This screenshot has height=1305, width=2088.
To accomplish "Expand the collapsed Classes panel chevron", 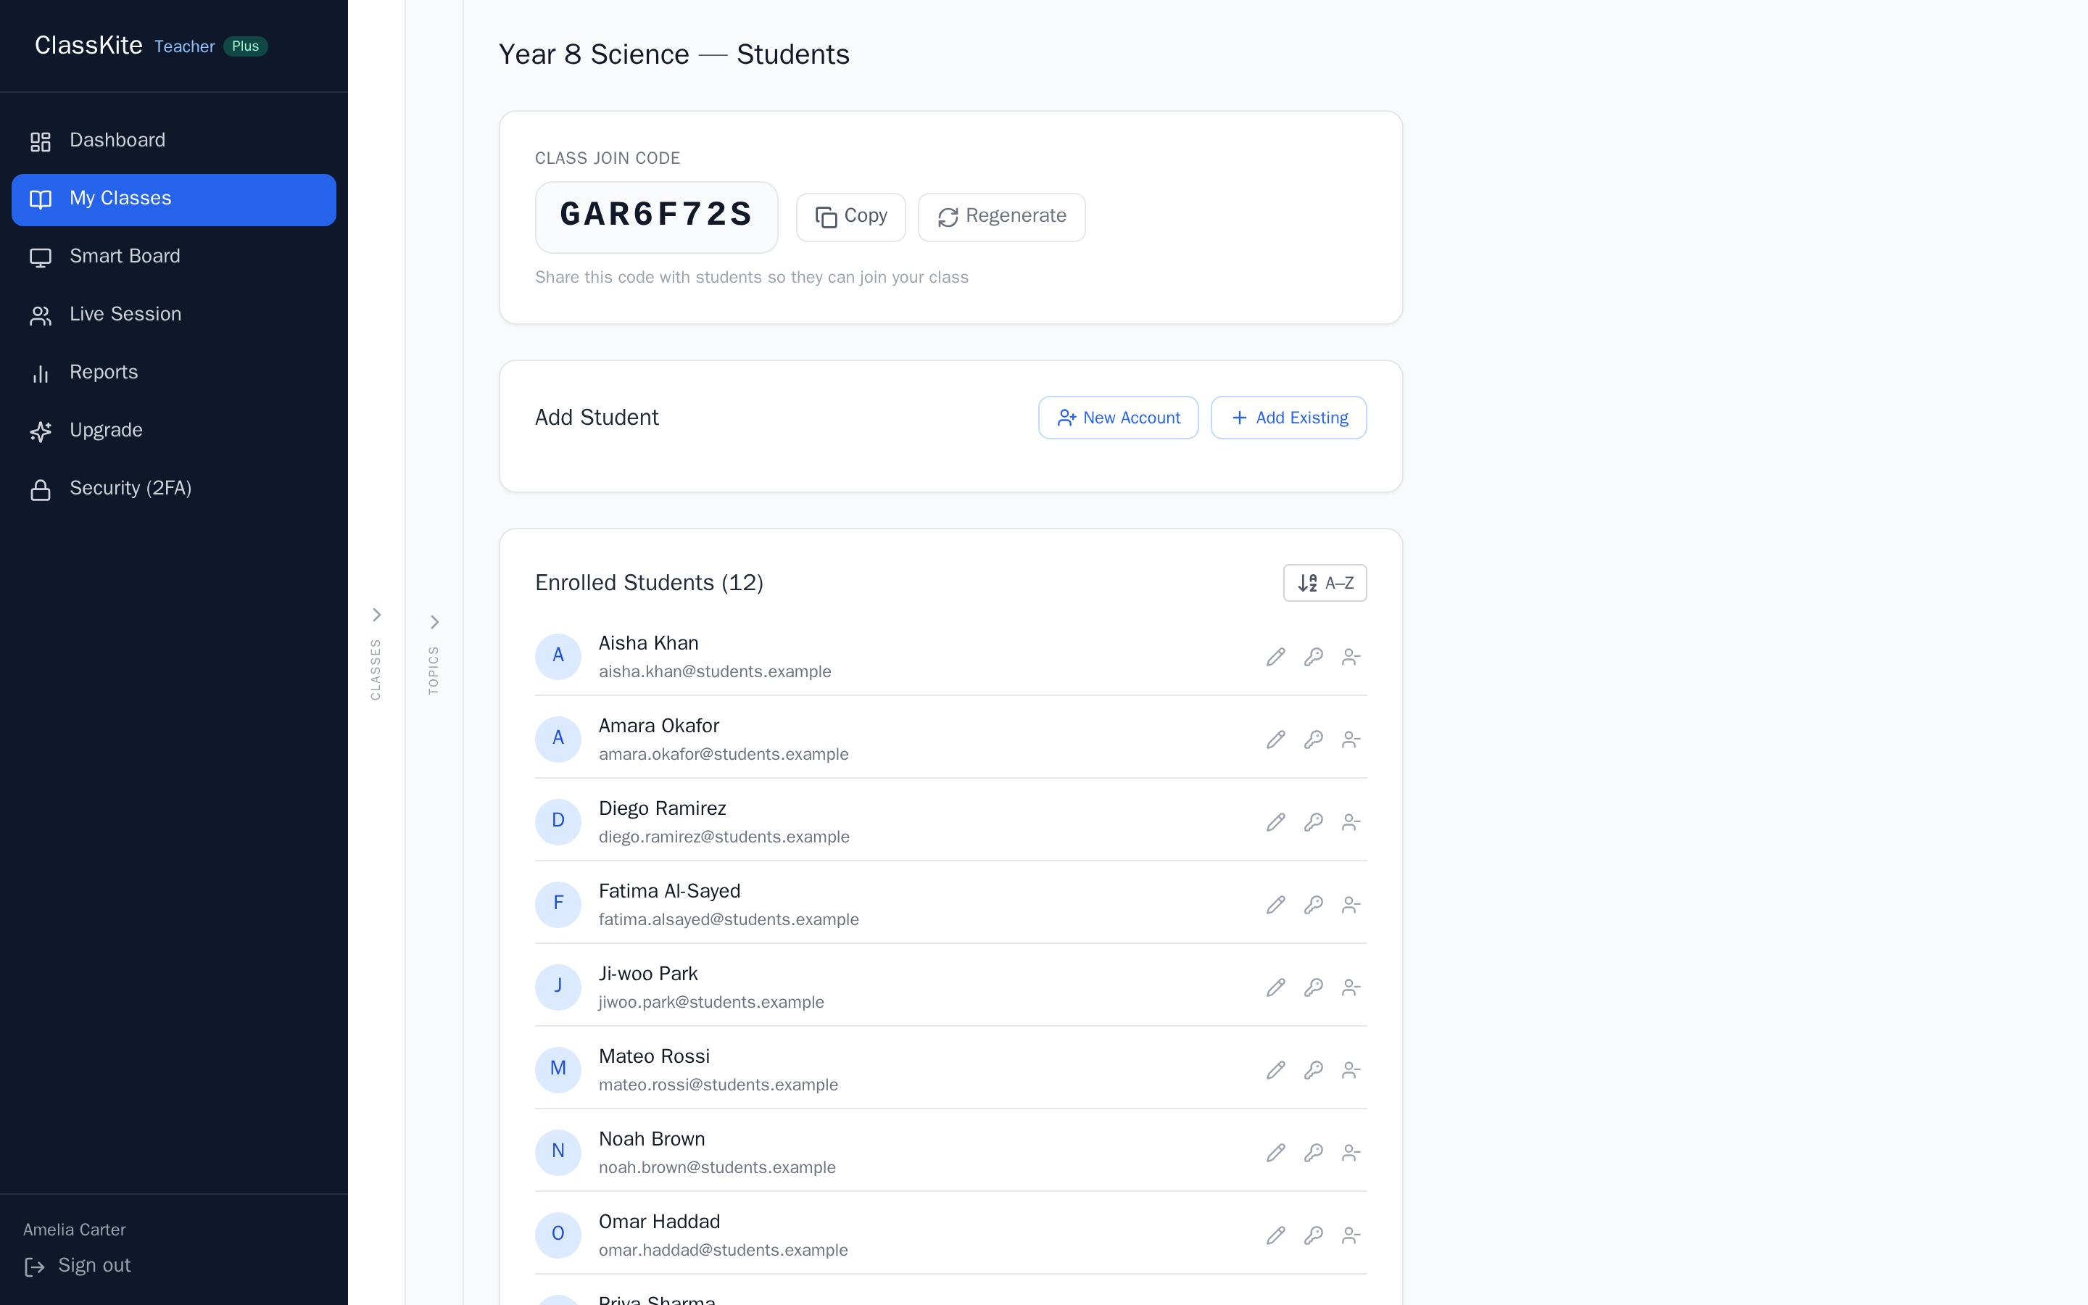I will [x=376, y=615].
